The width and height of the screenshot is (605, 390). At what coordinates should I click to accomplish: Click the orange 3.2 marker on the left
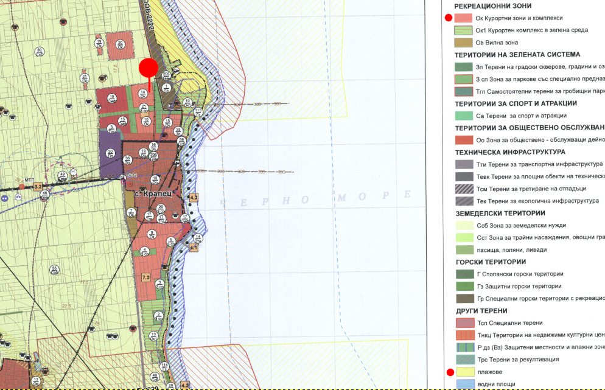pyautogui.click(x=38, y=186)
